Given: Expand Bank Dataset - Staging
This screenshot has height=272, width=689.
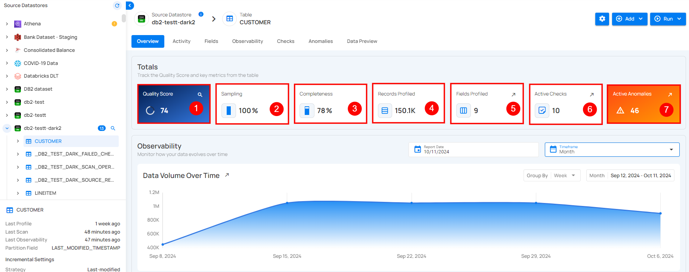Looking at the screenshot, I should (7, 37).
